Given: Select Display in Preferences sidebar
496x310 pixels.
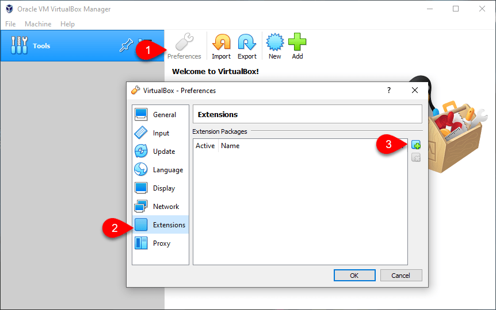Looking at the screenshot, I should tap(161, 188).
